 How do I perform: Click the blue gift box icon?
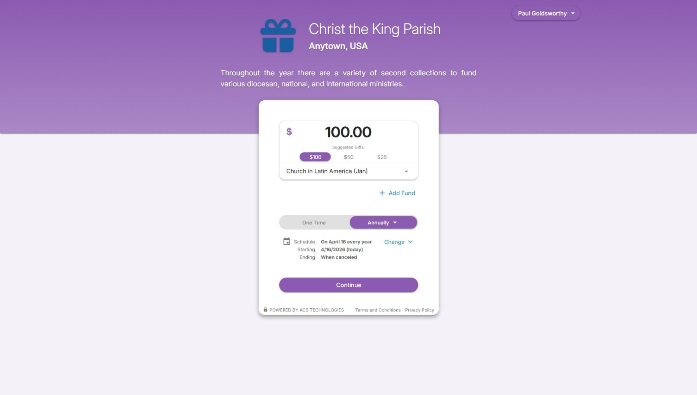278,36
